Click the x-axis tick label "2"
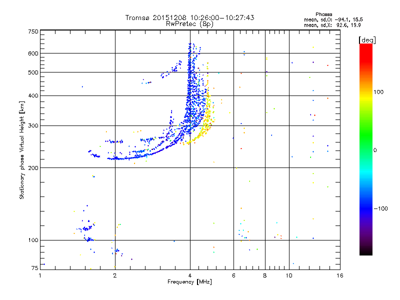The width and height of the screenshot is (400, 300). [115, 275]
